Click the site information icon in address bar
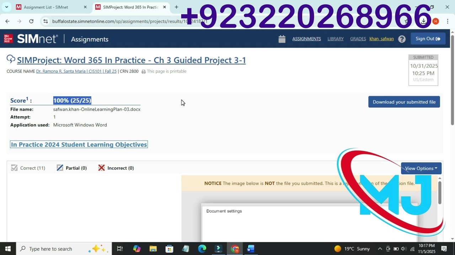 45,21
